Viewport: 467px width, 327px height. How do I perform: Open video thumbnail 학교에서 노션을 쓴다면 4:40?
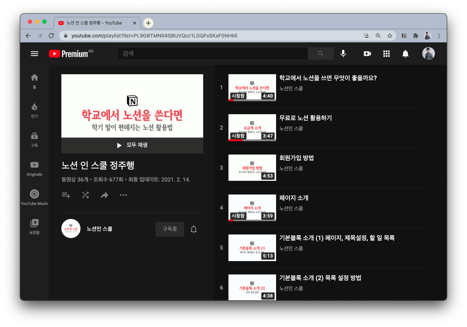[x=252, y=88]
